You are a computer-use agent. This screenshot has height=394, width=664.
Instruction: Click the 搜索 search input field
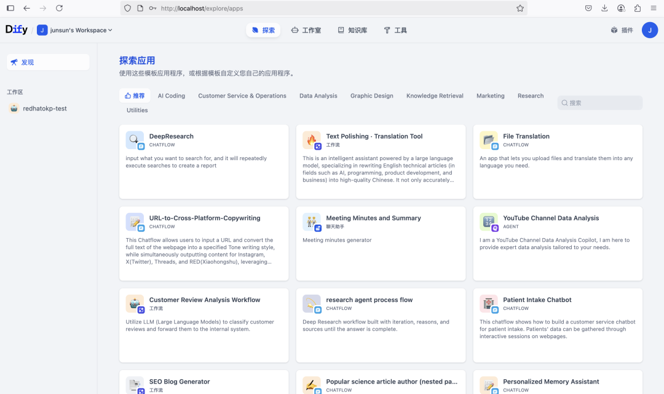[599, 102]
